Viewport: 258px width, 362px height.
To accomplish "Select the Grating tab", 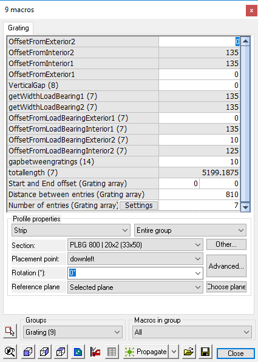I will tap(18, 28).
